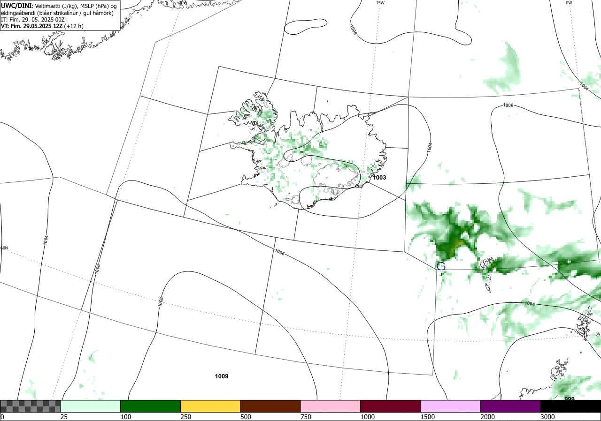601x421 pixels.
Task: Click the legend tick value '750'
Action: tap(306, 417)
